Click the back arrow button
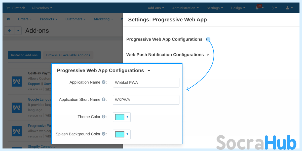This screenshot has height=151, width=302. tap(10, 31)
